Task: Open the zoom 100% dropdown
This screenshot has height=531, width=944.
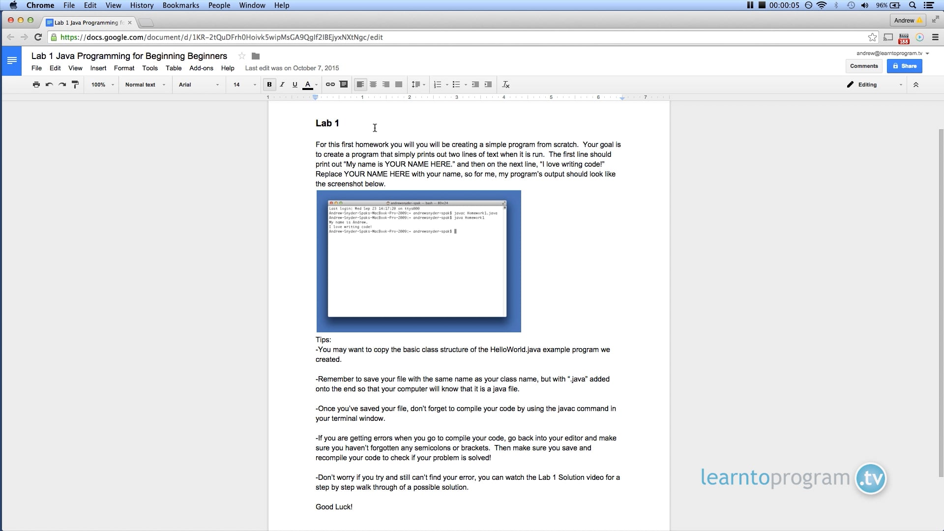Action: [102, 85]
